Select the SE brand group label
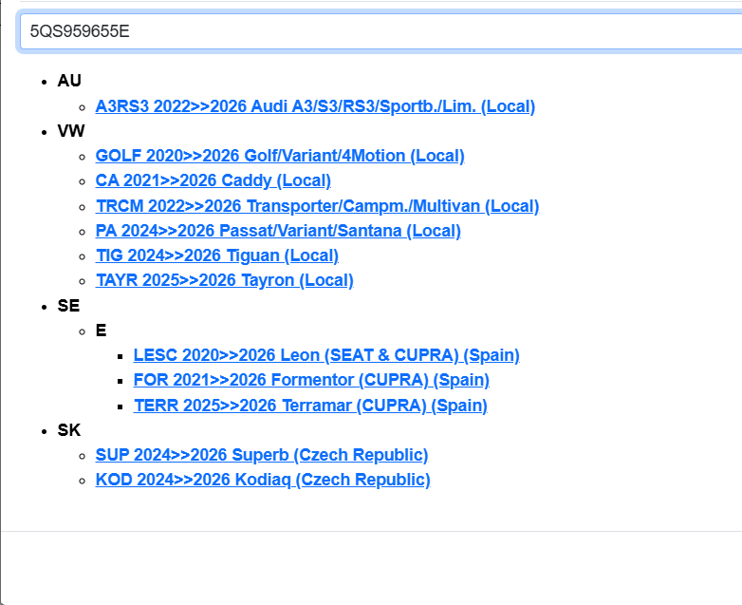742x605 pixels. tap(68, 306)
